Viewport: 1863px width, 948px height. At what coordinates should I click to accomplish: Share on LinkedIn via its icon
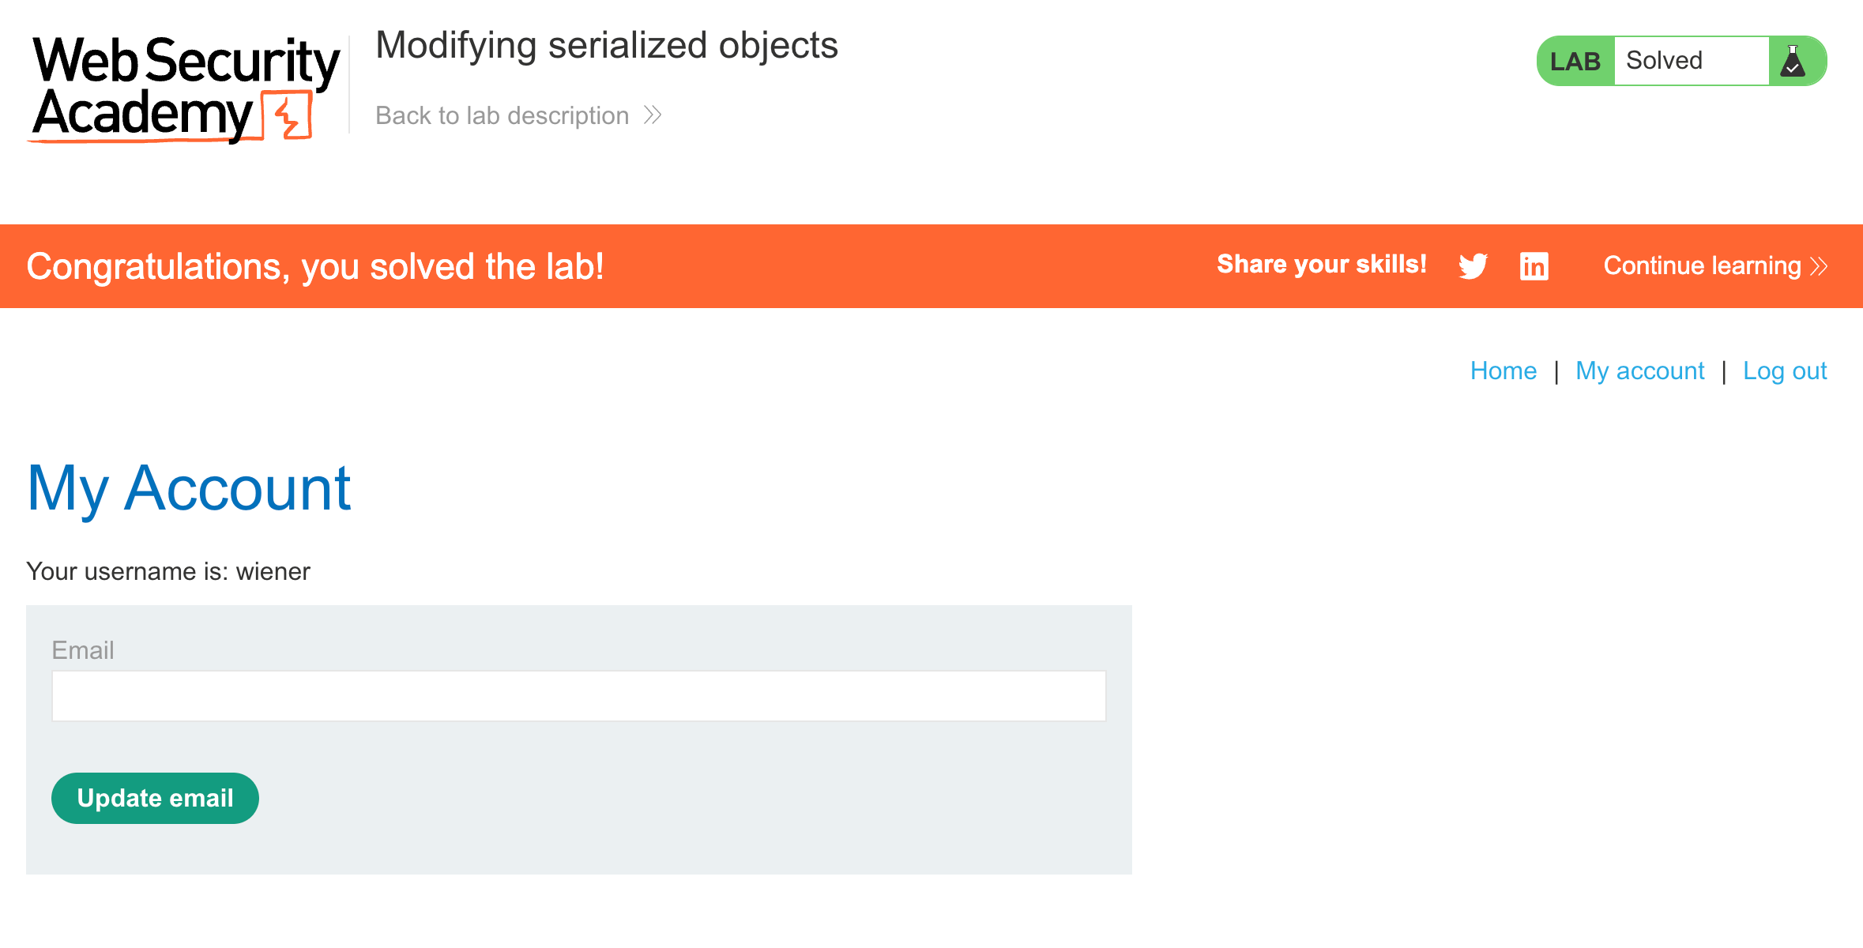click(1534, 266)
